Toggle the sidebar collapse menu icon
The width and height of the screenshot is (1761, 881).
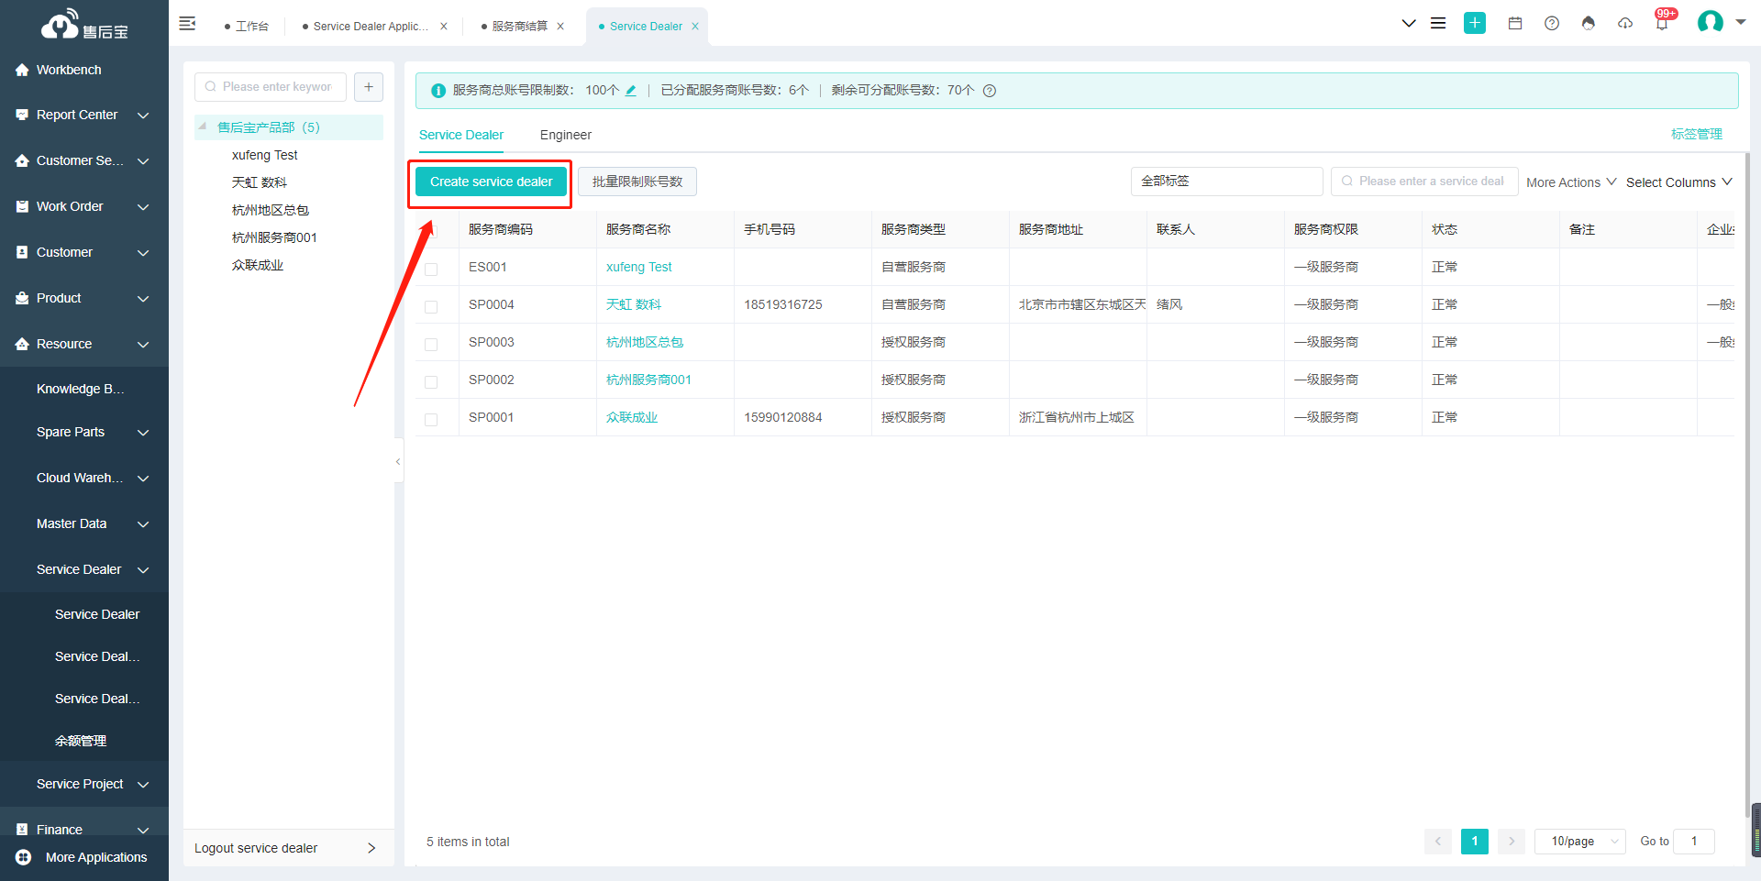point(187,24)
